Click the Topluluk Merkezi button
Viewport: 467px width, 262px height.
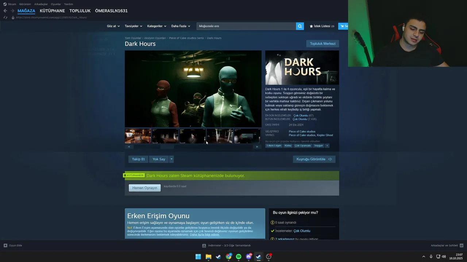click(323, 44)
